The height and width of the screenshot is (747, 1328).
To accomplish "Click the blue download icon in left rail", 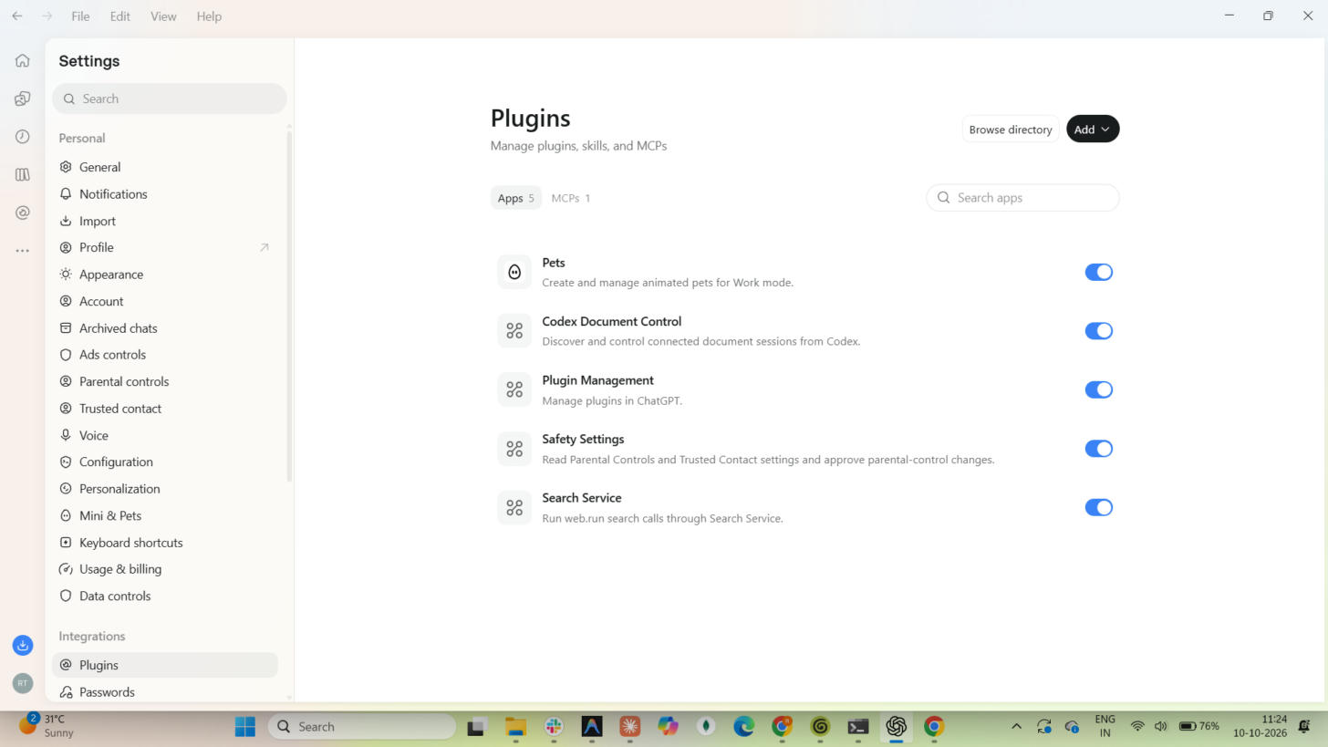I will (23, 645).
